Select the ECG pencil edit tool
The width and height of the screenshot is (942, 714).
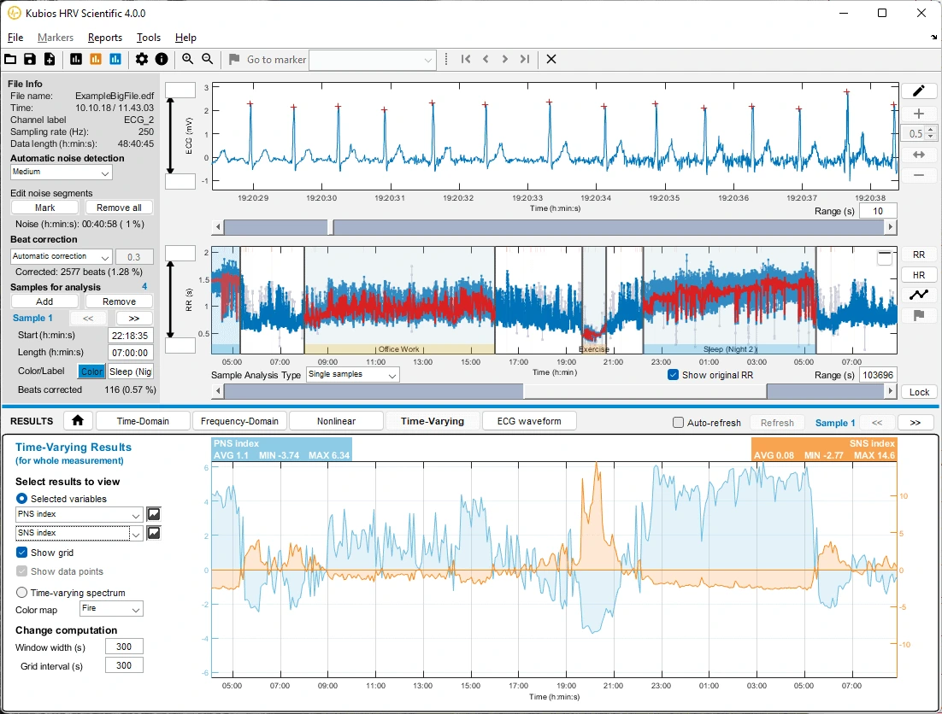tap(919, 91)
